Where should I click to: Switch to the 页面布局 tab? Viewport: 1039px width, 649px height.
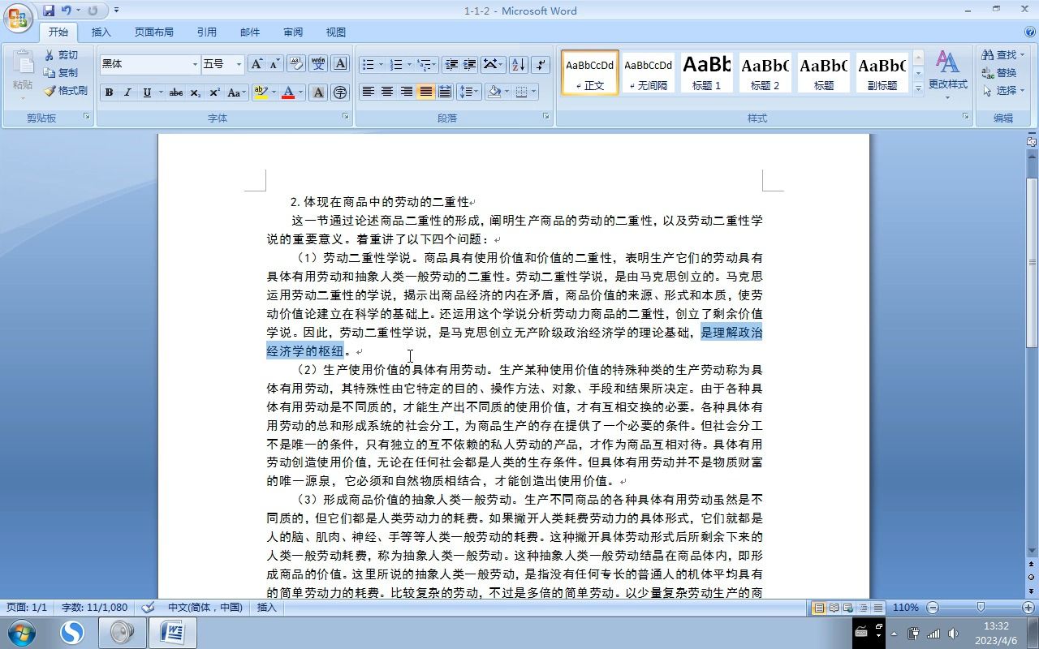[154, 32]
